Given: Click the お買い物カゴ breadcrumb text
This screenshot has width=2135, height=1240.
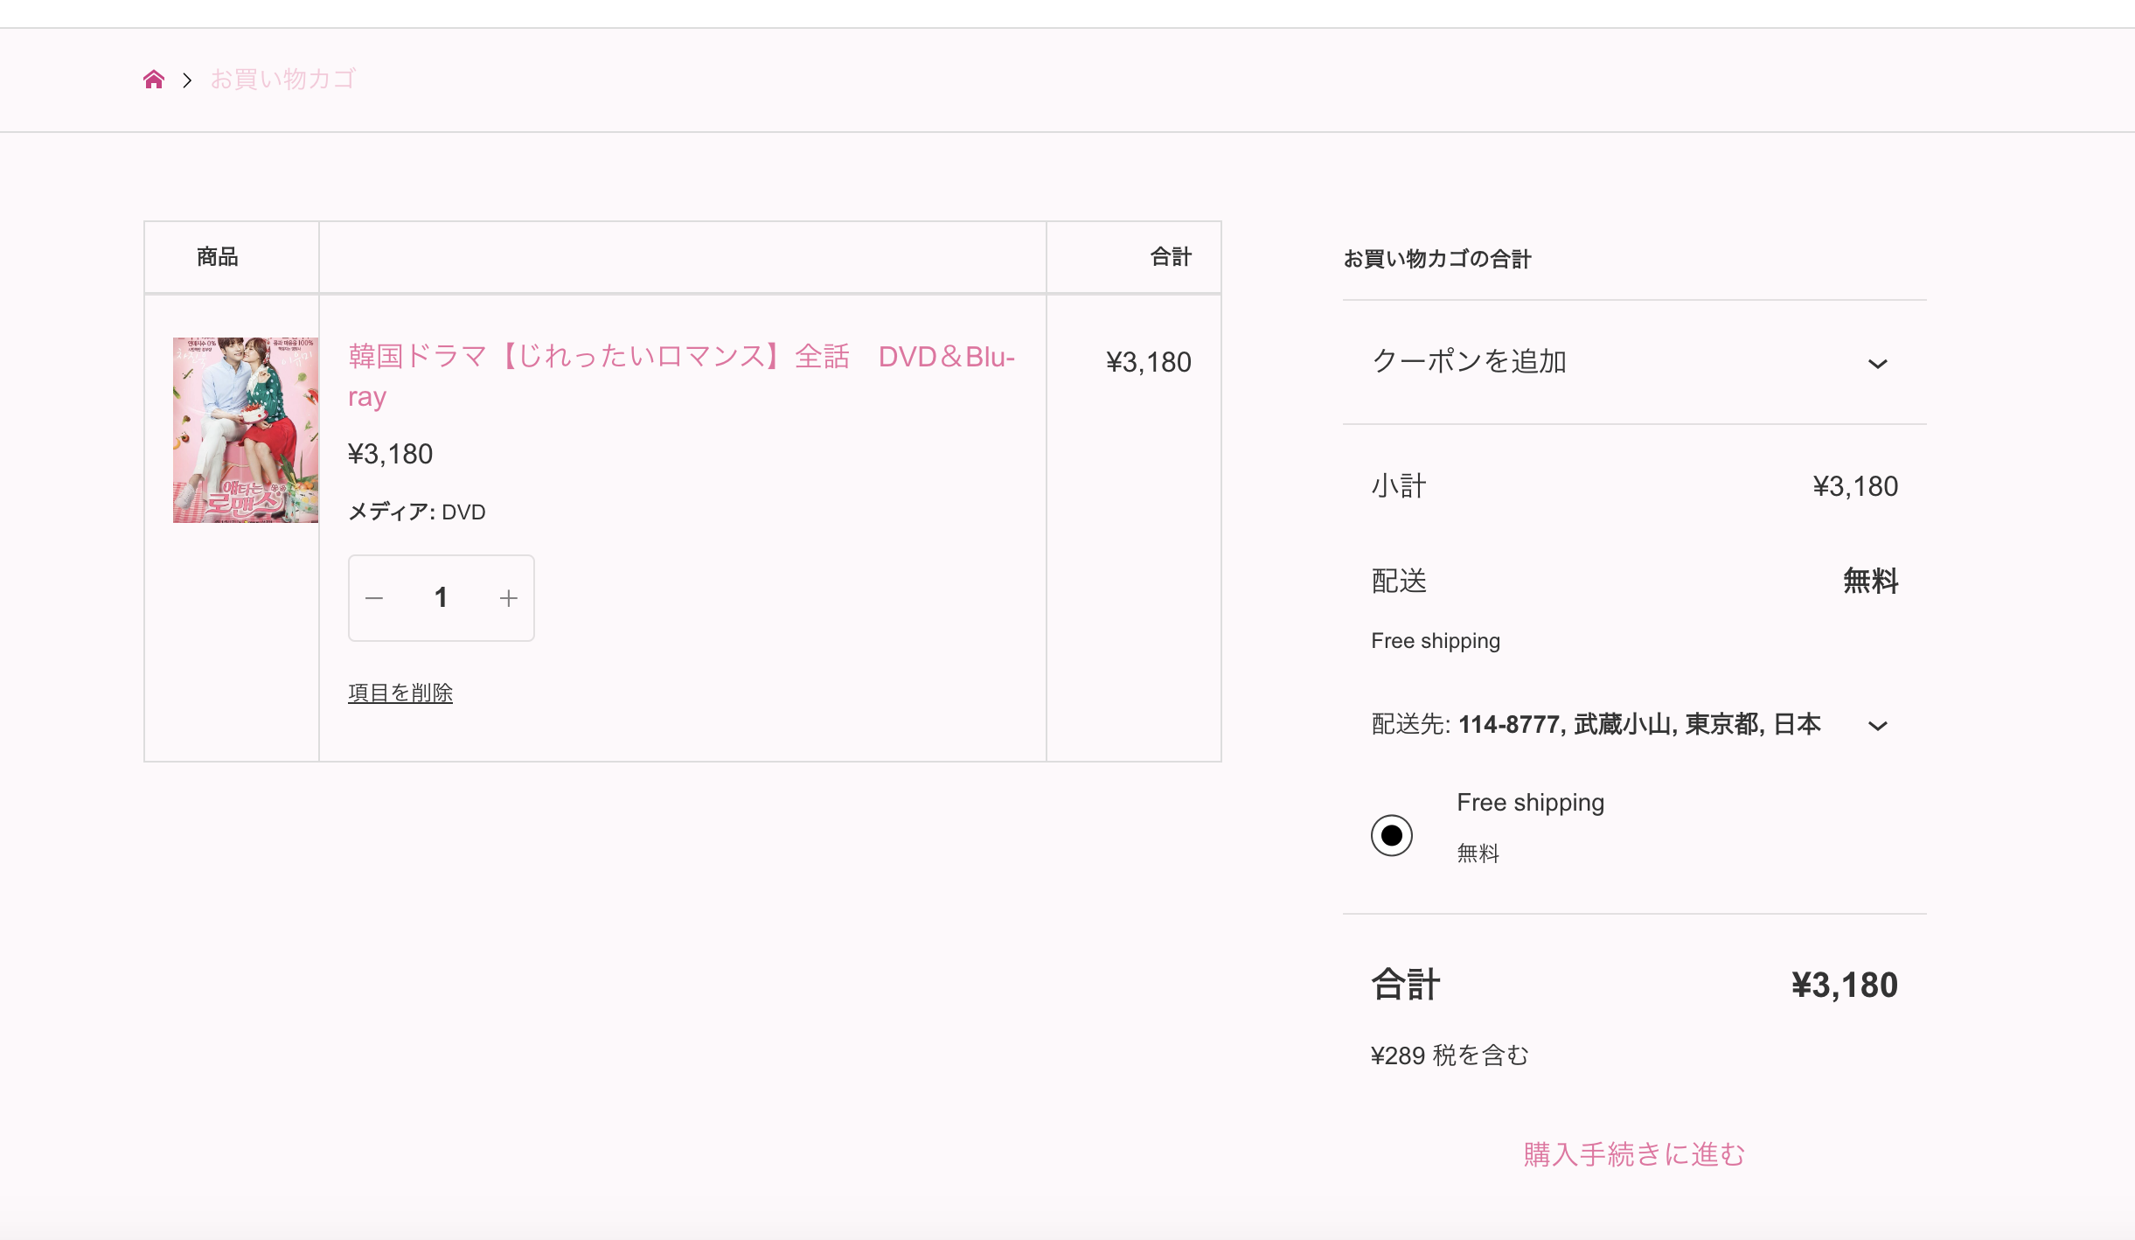Looking at the screenshot, I should click(x=282, y=80).
